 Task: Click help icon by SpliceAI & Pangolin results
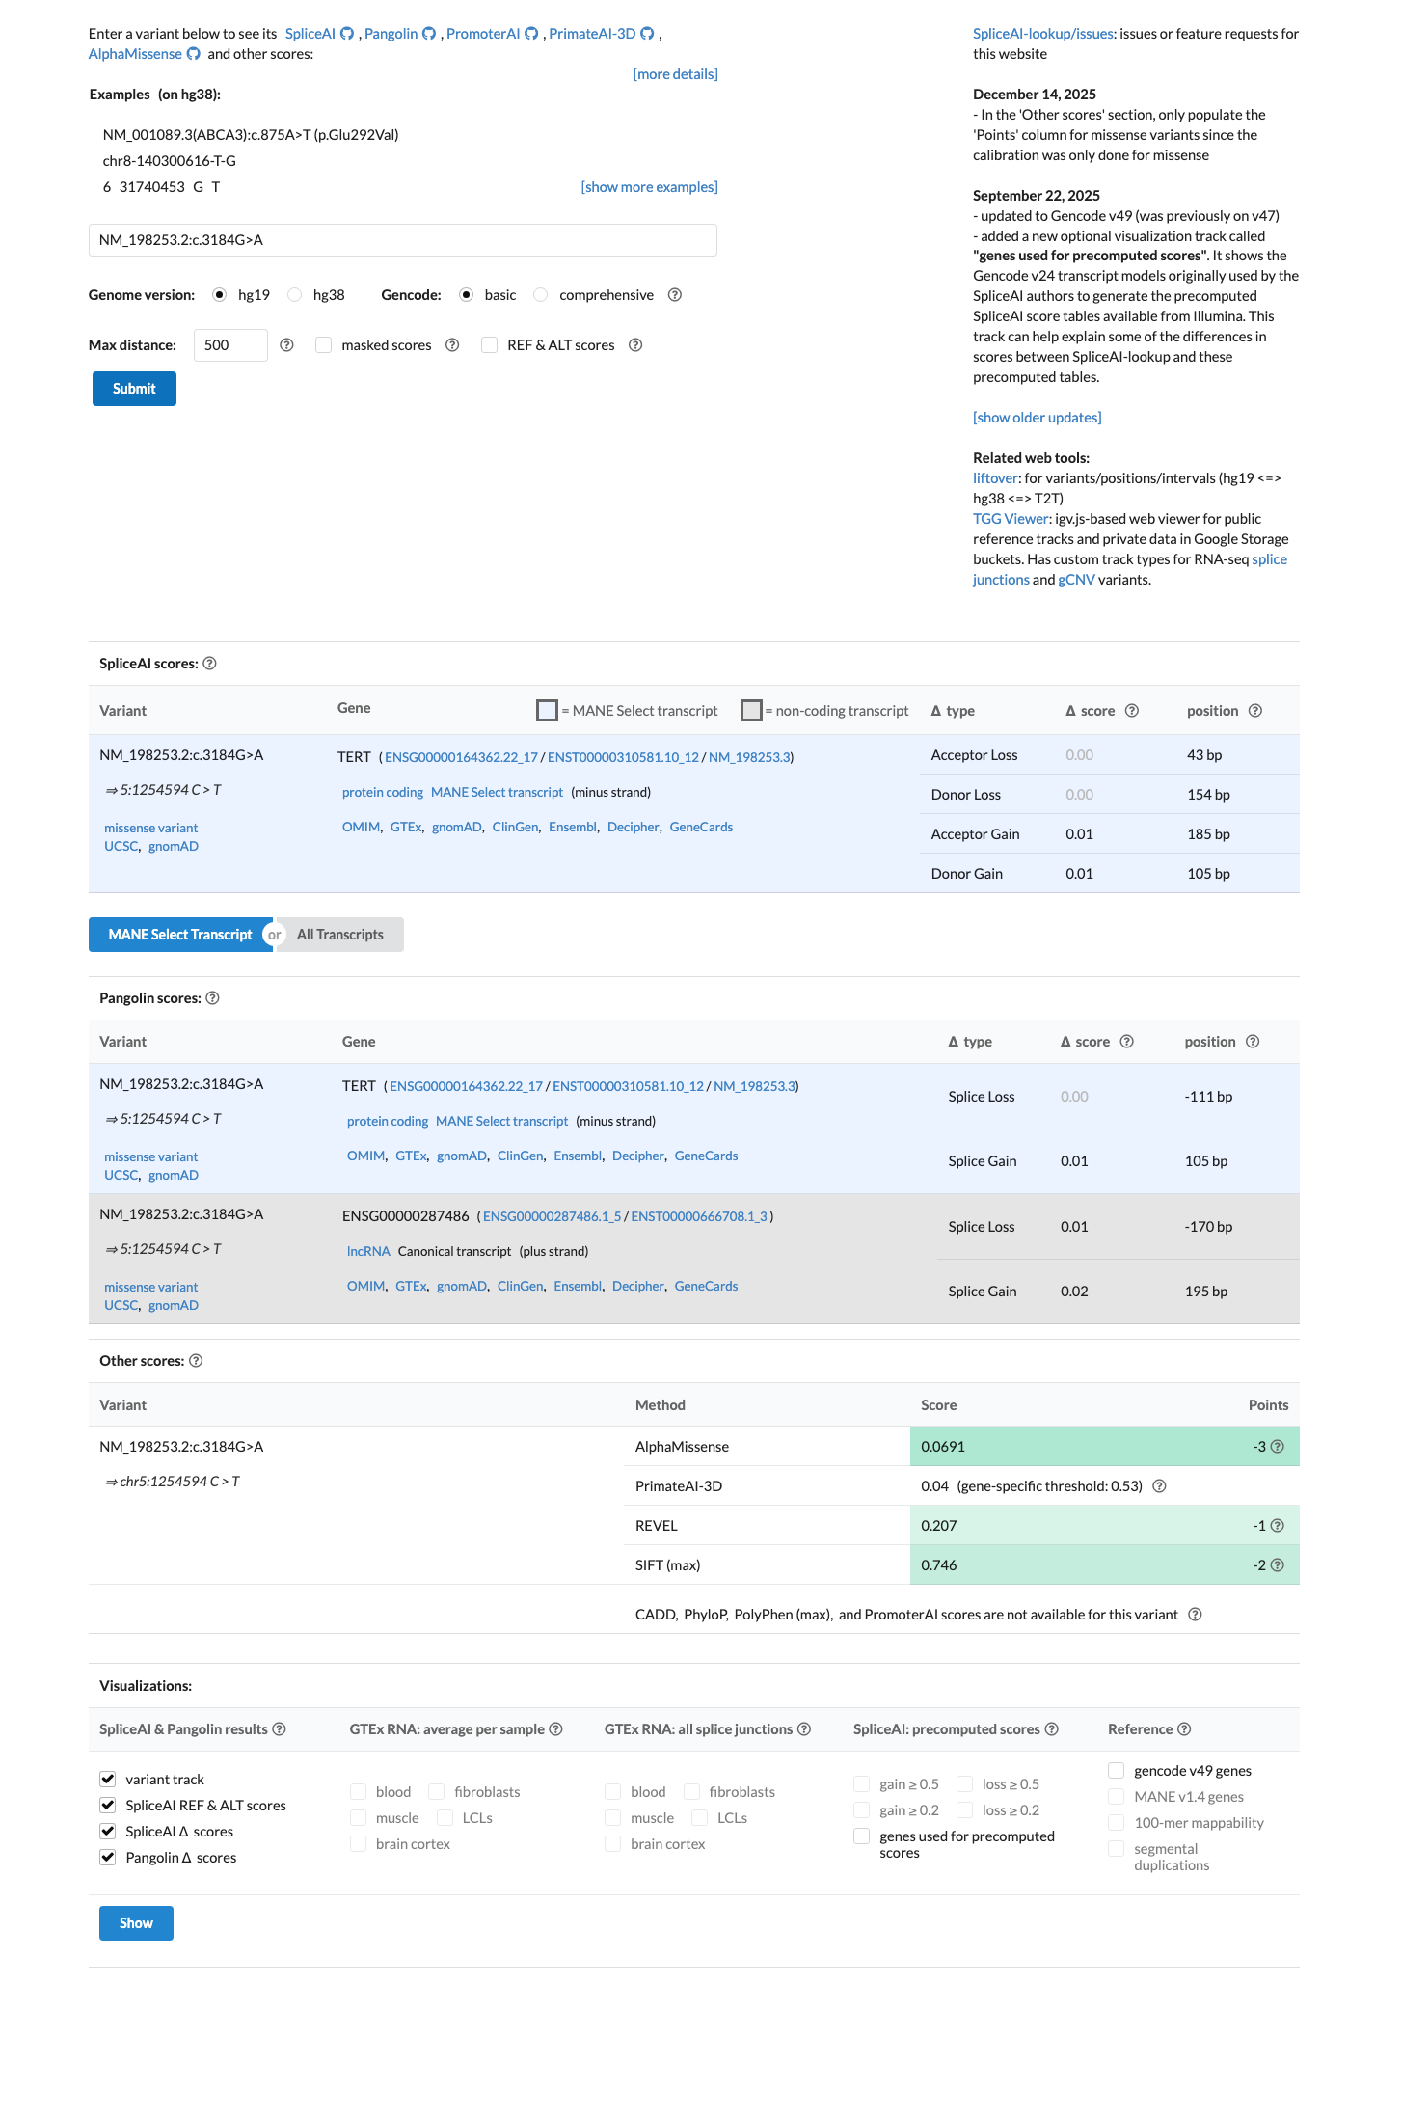pos(279,1729)
